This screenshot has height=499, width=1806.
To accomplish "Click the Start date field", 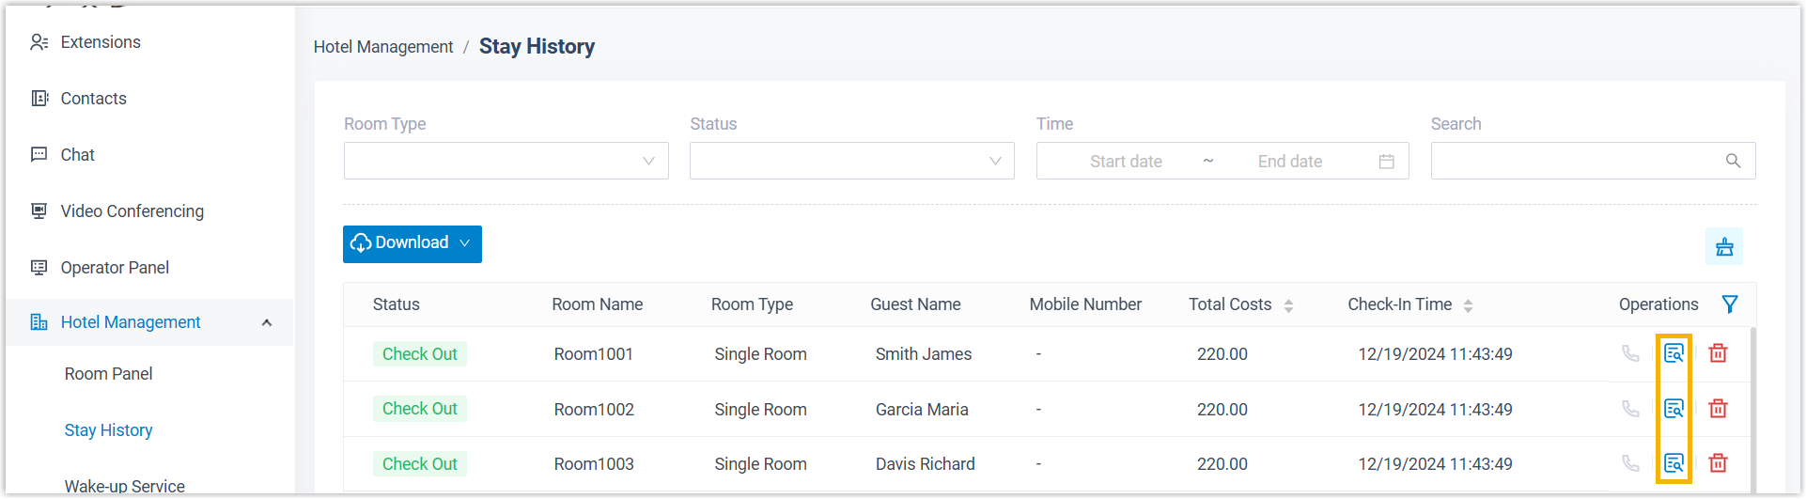I will [x=1126, y=162].
